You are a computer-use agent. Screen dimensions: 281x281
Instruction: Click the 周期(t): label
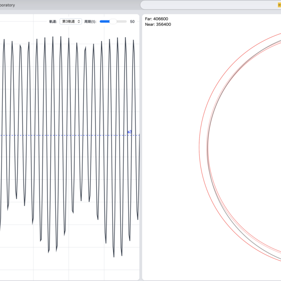pyautogui.click(x=90, y=22)
